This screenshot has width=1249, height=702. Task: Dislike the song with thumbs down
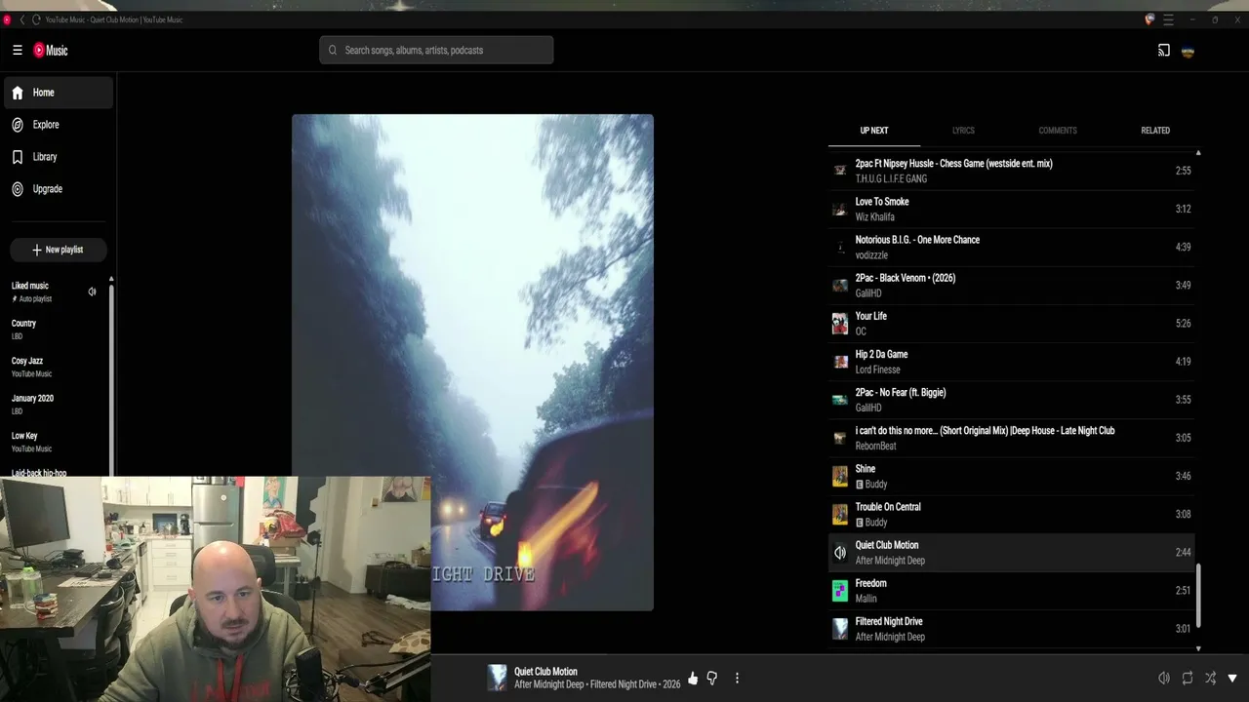point(712,679)
